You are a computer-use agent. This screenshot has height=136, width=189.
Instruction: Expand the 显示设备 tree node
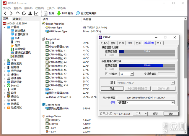pos(5,71)
